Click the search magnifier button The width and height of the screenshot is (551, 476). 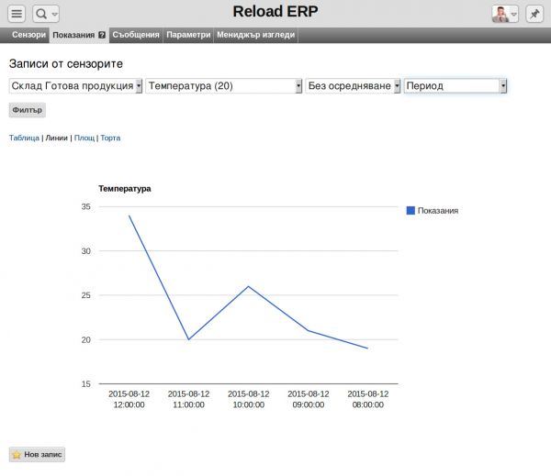point(46,14)
